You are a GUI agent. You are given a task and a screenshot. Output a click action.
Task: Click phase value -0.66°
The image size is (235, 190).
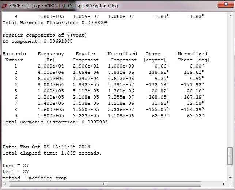point(160,66)
